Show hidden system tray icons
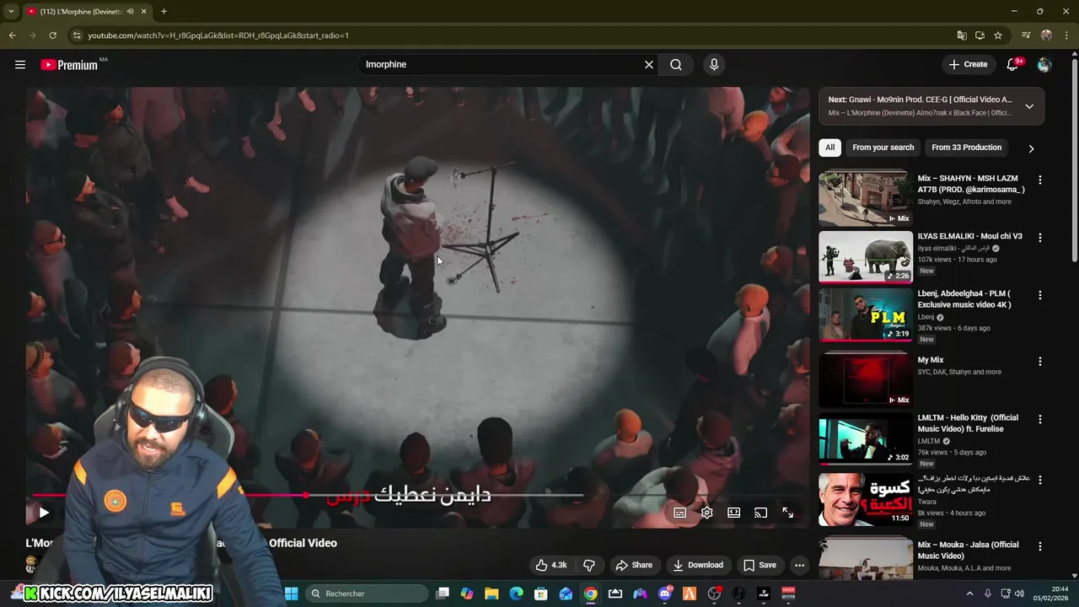This screenshot has width=1079, height=607. pyautogui.click(x=969, y=594)
